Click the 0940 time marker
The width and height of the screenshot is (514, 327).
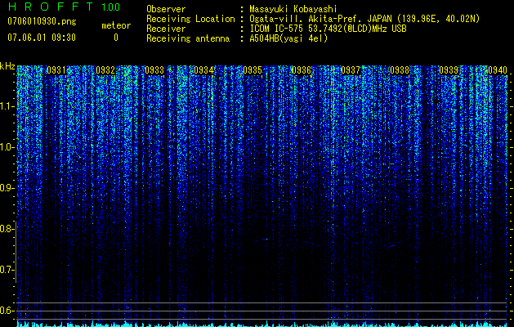coord(498,70)
